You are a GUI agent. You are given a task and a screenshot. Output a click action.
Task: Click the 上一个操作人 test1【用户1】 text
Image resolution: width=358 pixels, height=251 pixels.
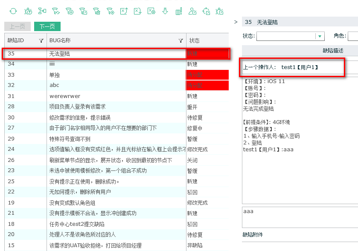[x=281, y=67]
